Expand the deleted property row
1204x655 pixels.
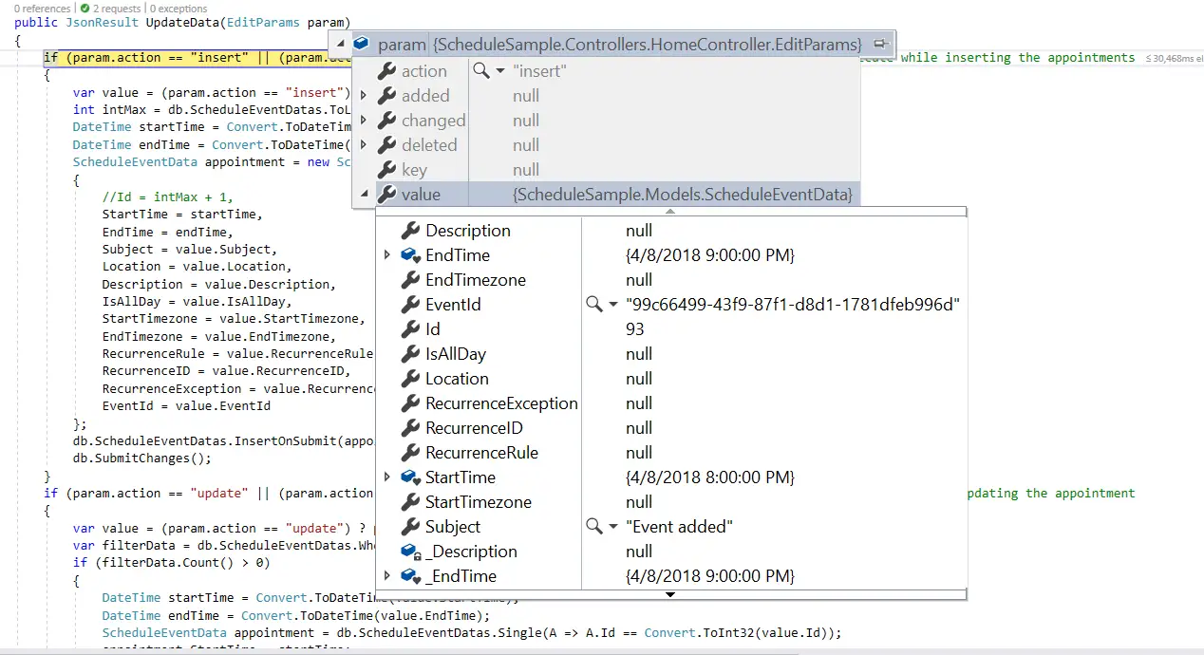(364, 145)
